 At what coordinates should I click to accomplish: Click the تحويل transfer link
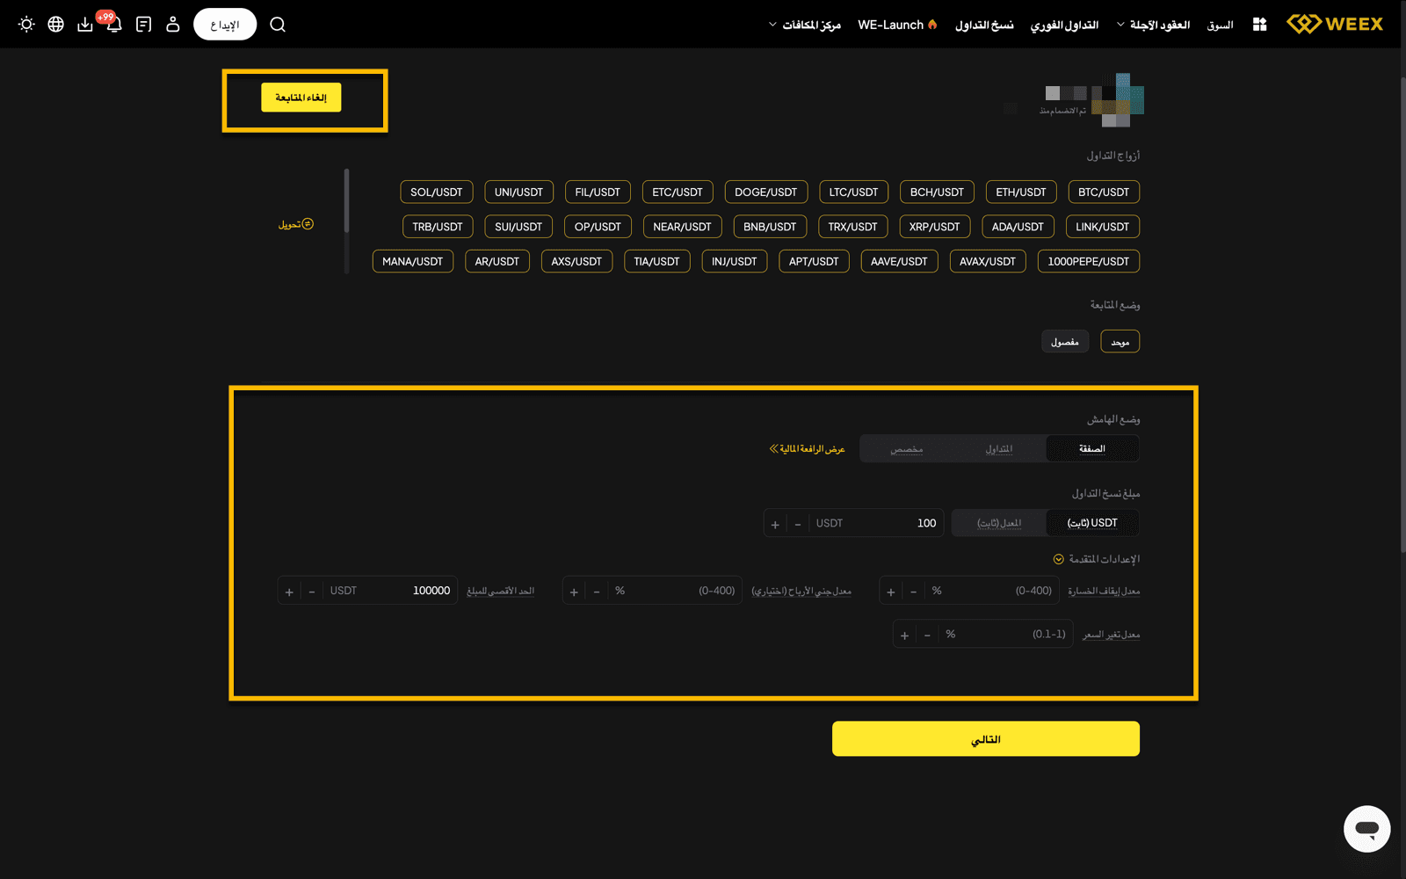[x=295, y=224]
